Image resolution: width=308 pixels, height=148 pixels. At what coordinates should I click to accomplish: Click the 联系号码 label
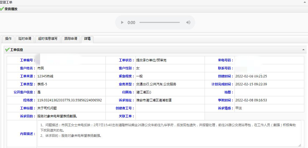[226, 69]
